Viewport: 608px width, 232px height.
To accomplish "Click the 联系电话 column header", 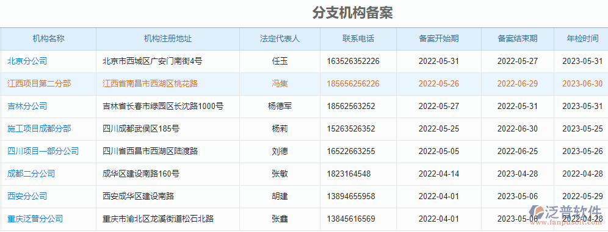I will click(358, 39).
